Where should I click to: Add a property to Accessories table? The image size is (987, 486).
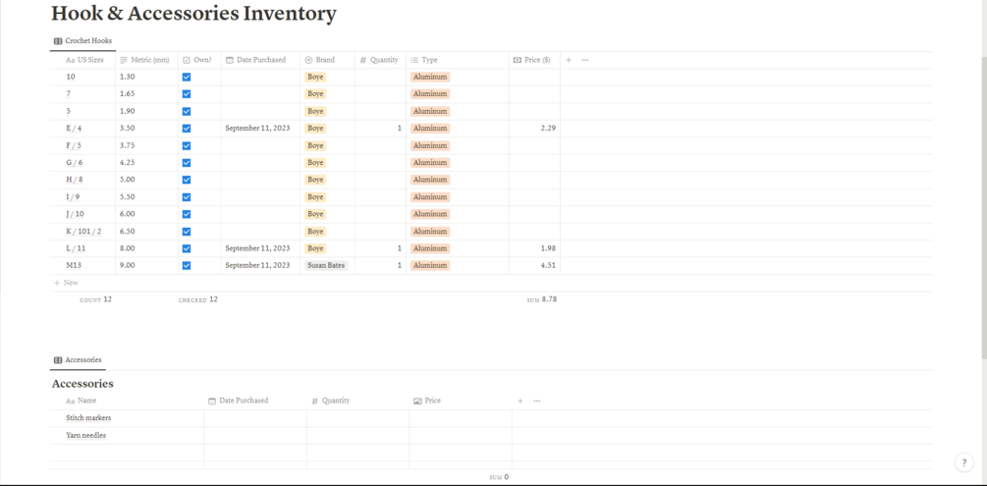[x=521, y=401]
